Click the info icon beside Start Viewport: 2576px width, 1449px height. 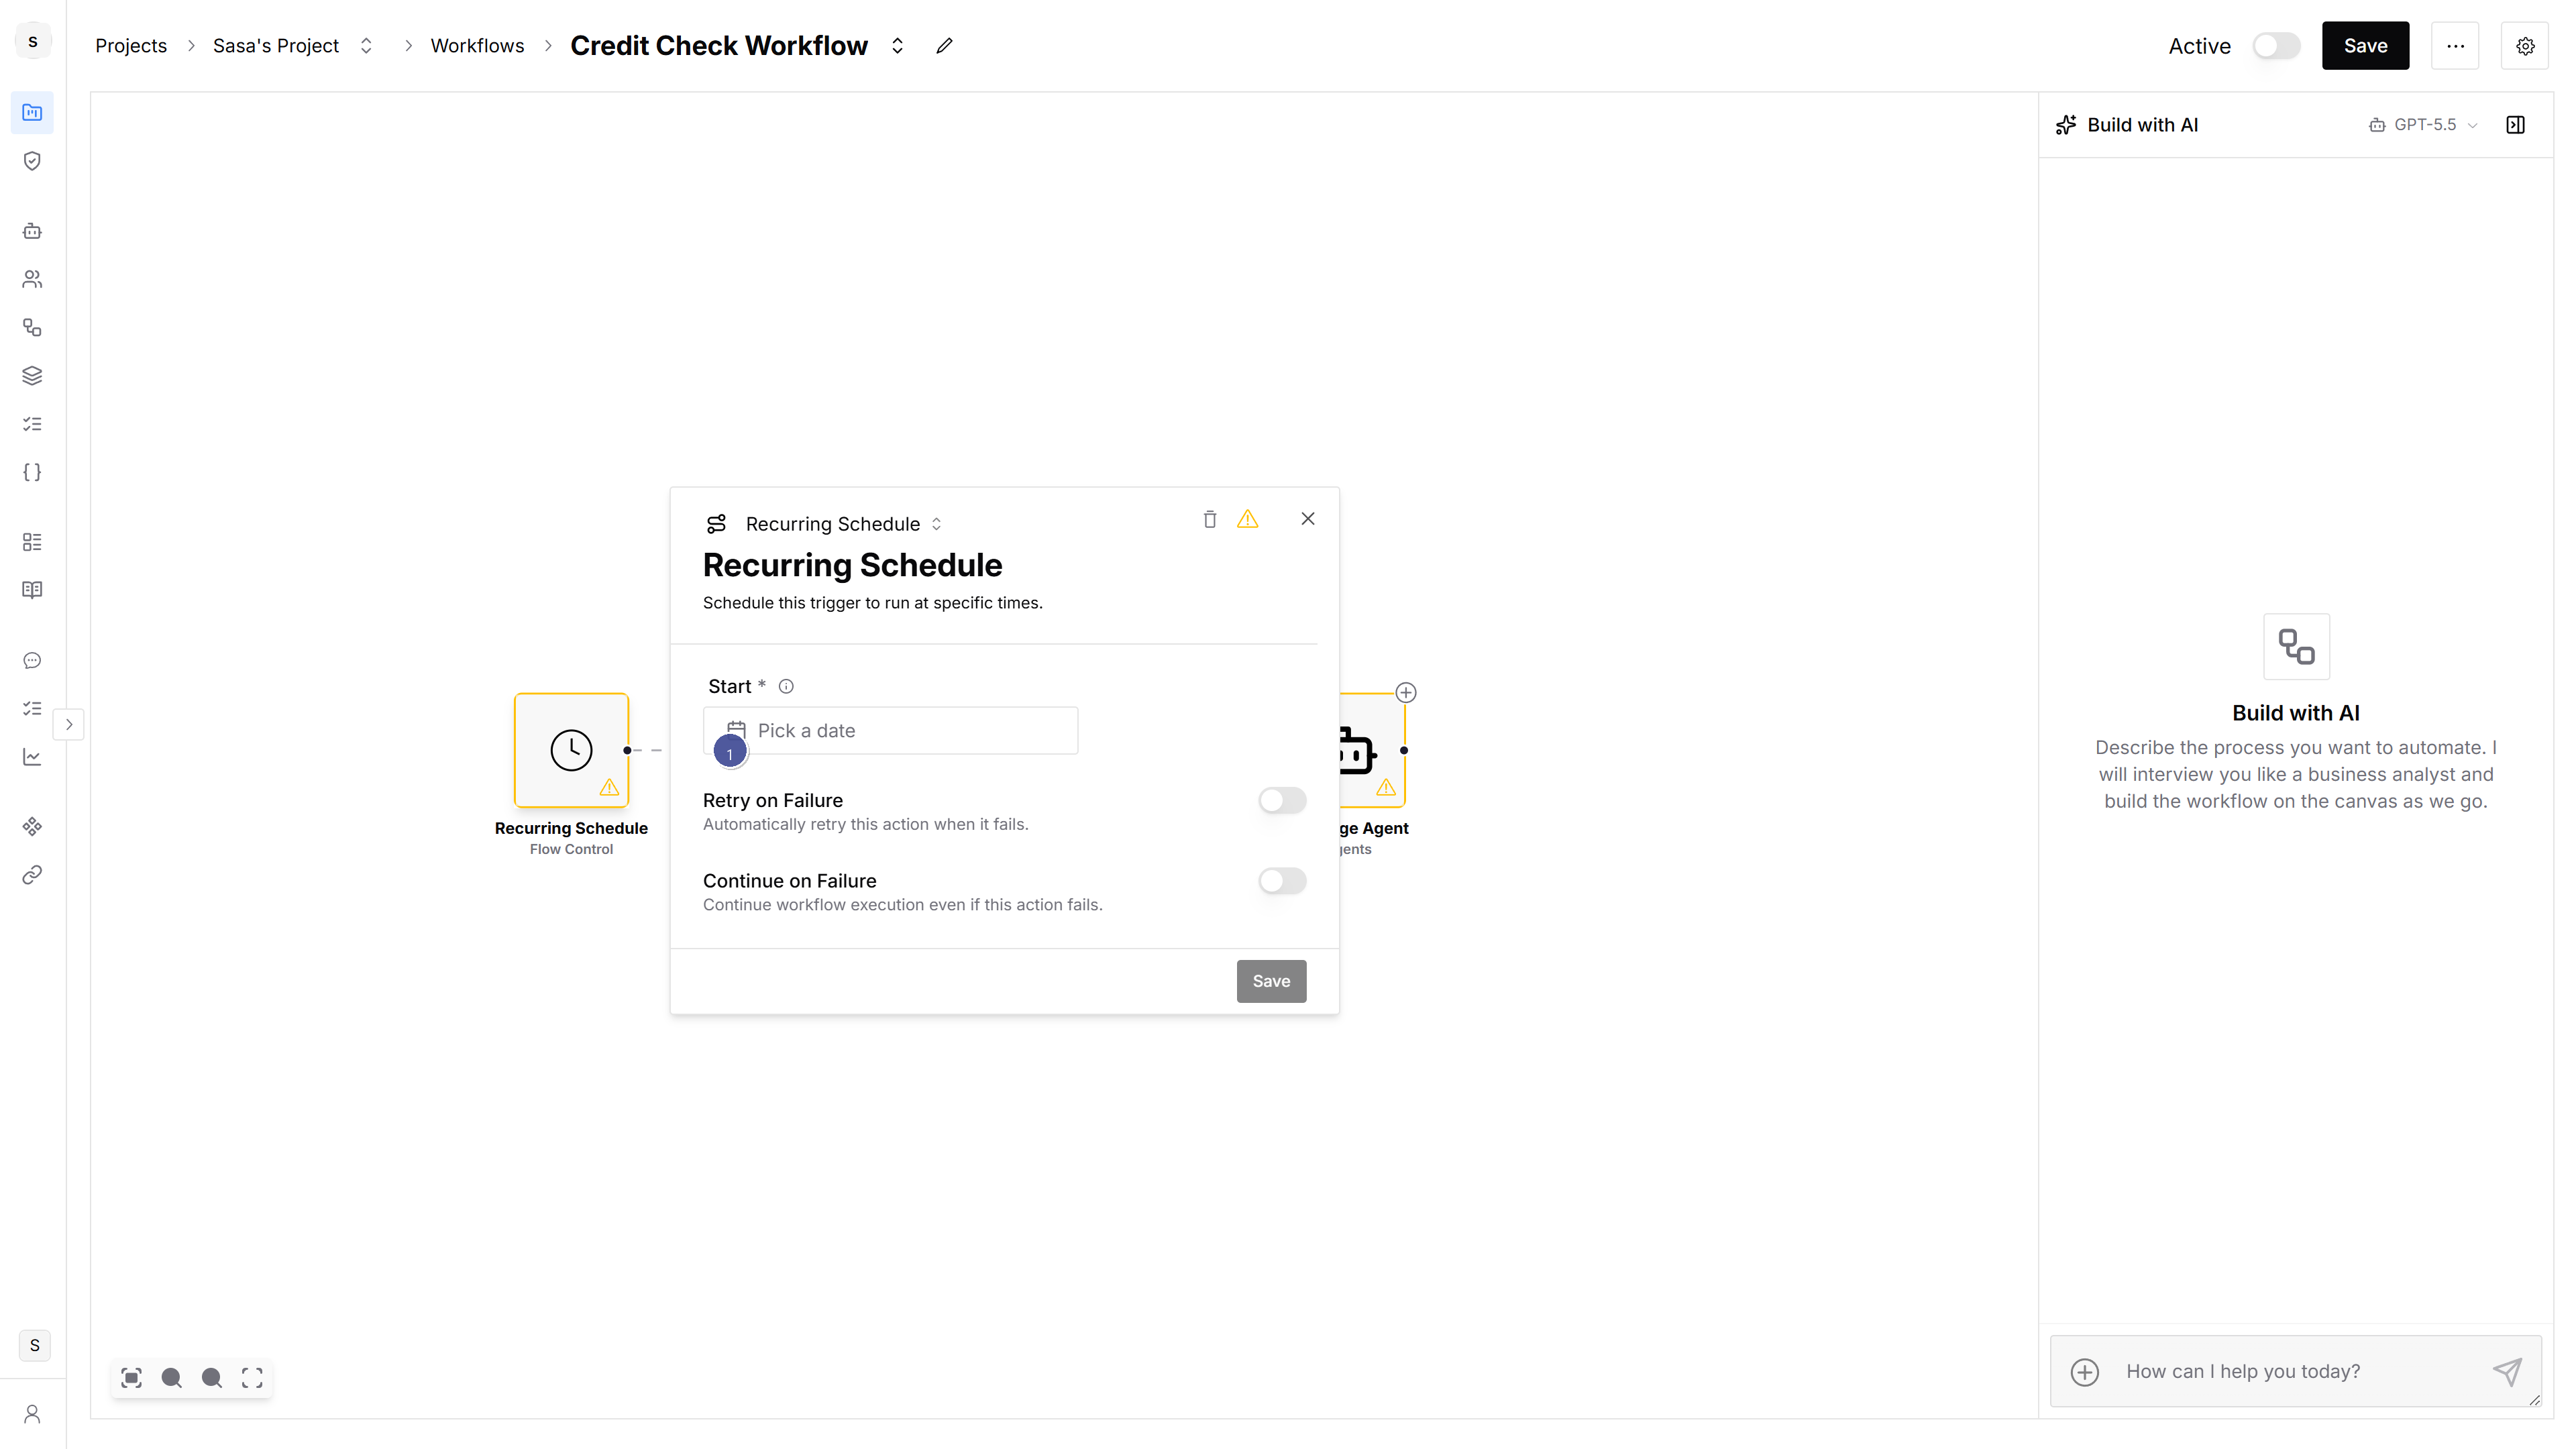point(786,686)
